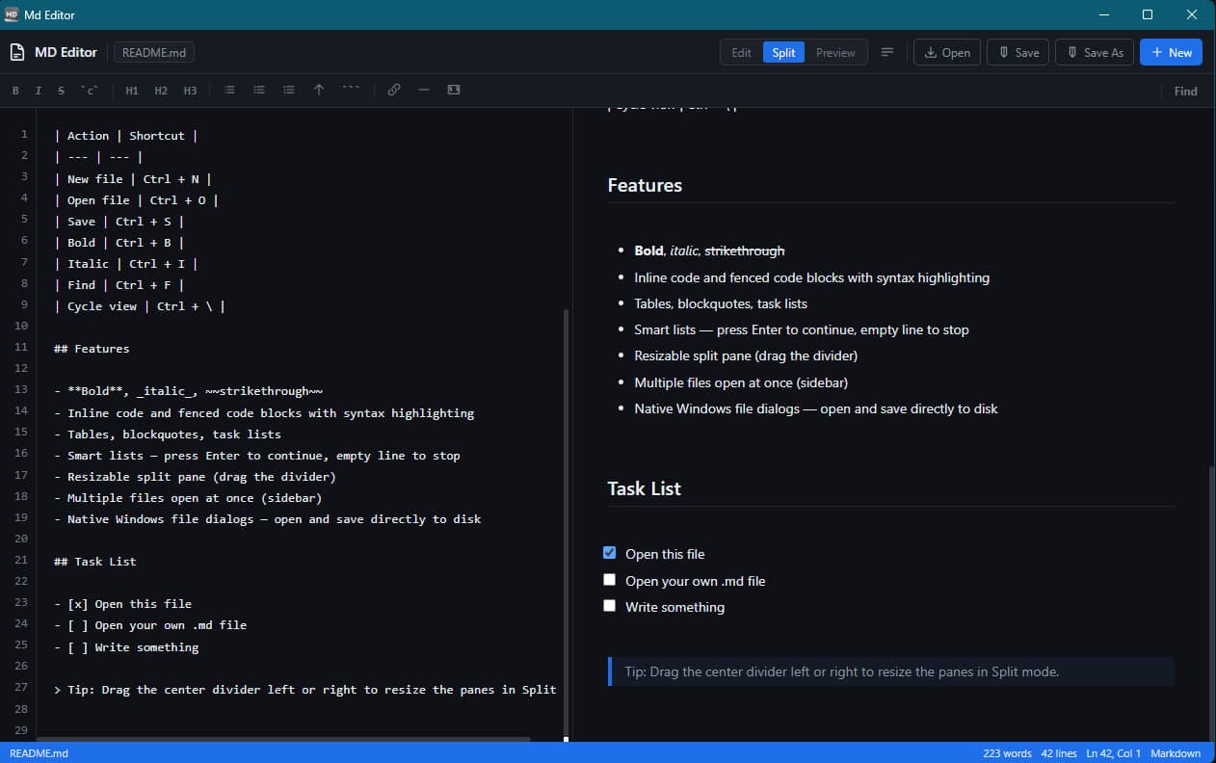This screenshot has width=1216, height=763.
Task: Switch to Split view mode
Action: (783, 53)
